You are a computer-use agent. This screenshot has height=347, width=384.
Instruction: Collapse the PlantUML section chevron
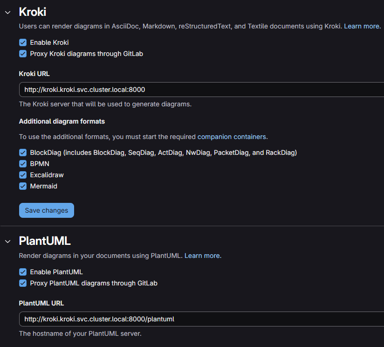8,242
